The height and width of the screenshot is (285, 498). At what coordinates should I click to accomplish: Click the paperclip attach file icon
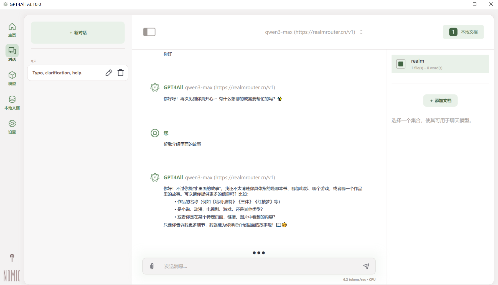click(152, 266)
